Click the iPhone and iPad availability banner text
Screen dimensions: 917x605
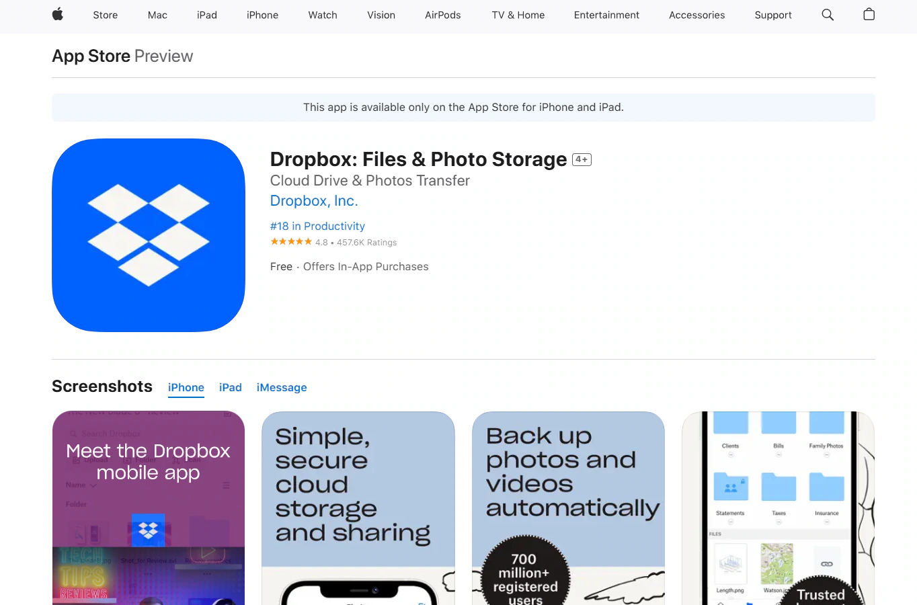[463, 108]
